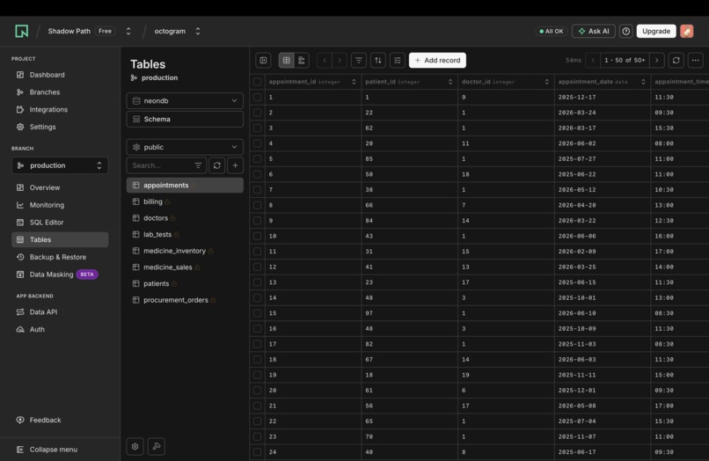Switch to structure view icon
This screenshot has height=461, width=709.
point(302,60)
